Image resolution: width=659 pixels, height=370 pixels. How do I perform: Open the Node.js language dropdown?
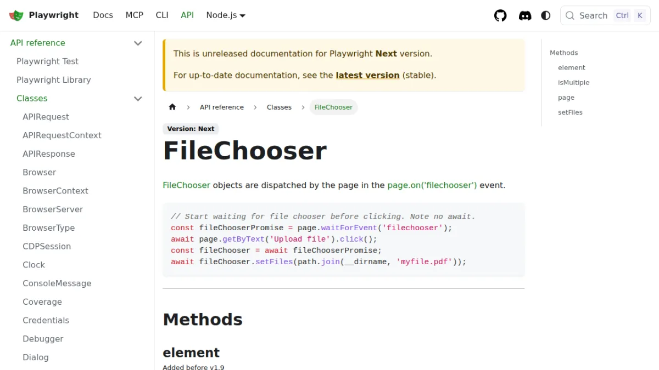[x=226, y=15]
